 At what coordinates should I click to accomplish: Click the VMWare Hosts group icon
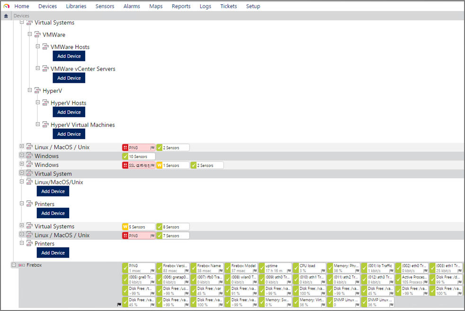coord(45,47)
